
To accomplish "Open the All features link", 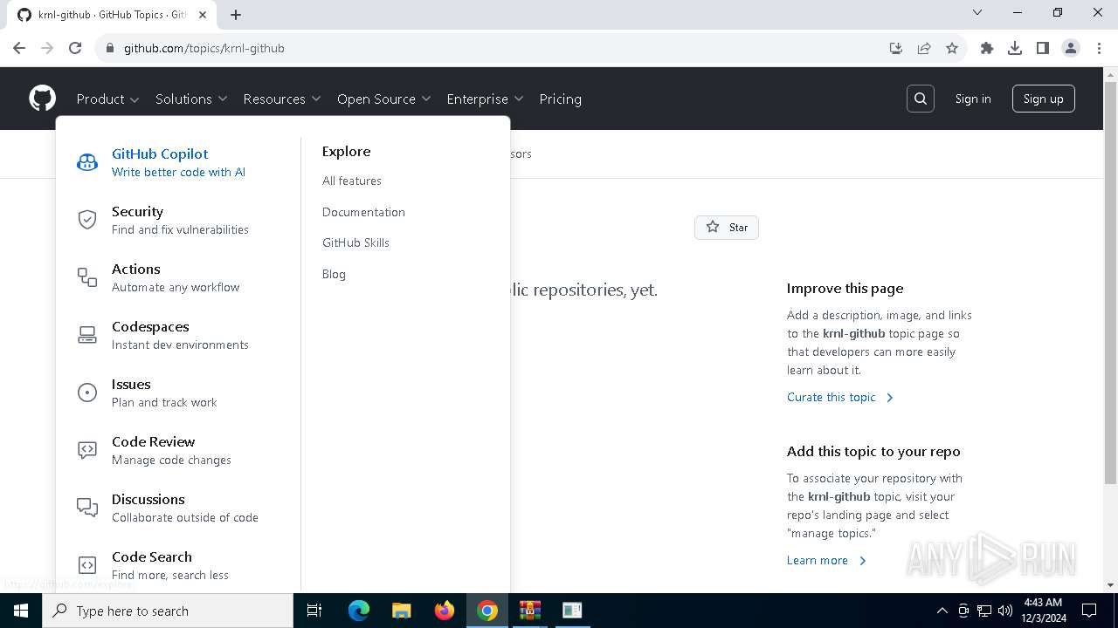I will tap(351, 181).
